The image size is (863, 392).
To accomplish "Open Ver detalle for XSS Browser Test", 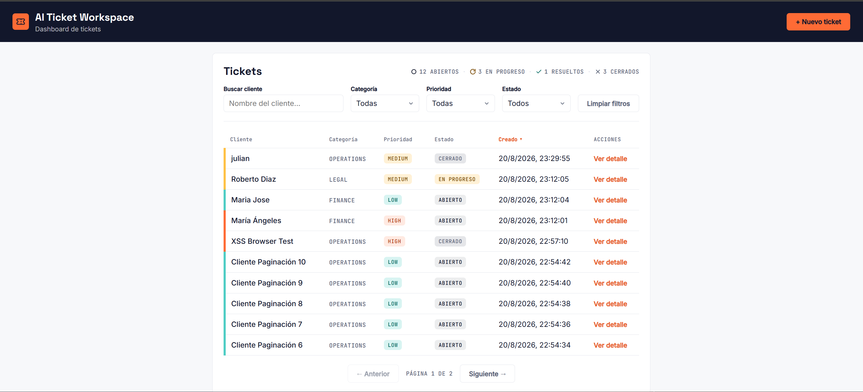I will tap(610, 242).
